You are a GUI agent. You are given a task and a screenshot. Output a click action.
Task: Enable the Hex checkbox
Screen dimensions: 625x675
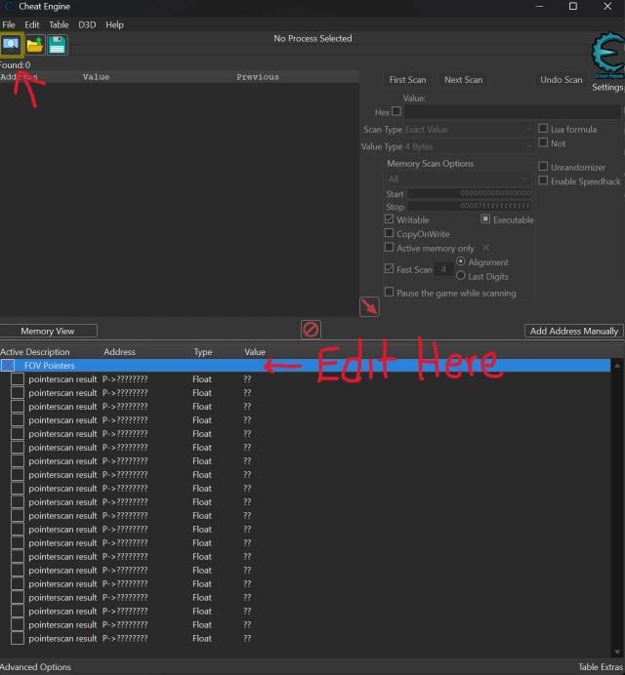[396, 112]
